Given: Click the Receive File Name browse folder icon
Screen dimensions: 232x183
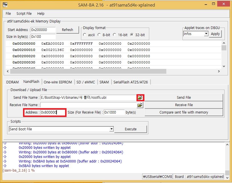Looking at the screenshot, I should coord(140,105).
